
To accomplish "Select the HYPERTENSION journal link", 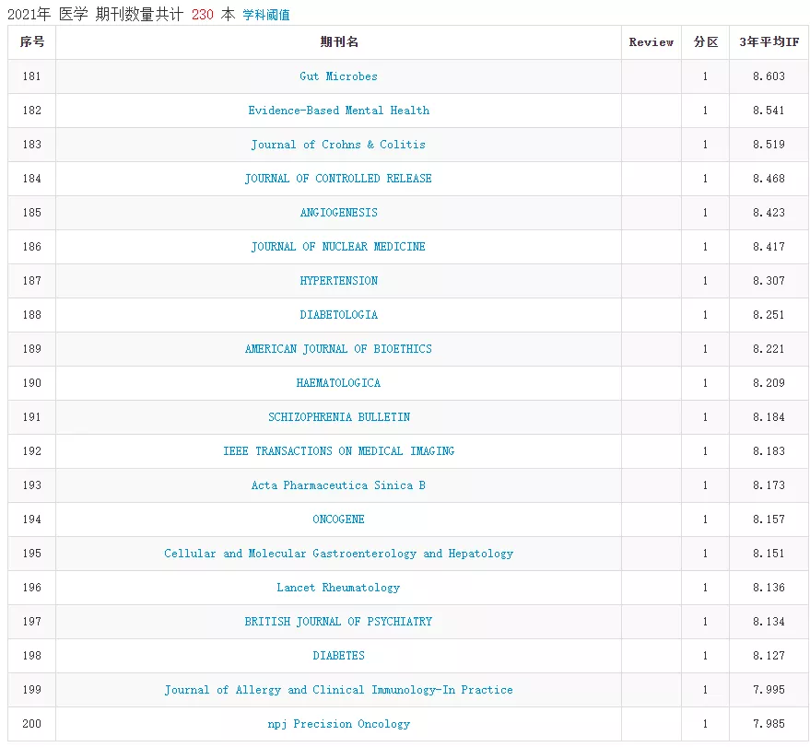I will tap(338, 281).
